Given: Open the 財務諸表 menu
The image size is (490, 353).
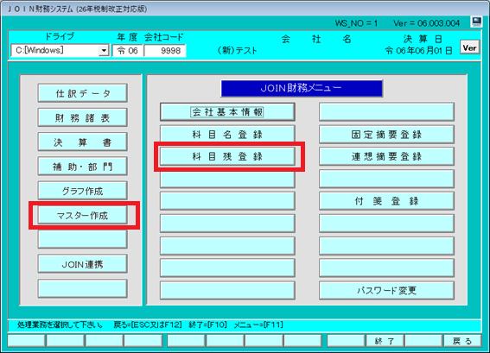Looking at the screenshot, I should pyautogui.click(x=83, y=117).
